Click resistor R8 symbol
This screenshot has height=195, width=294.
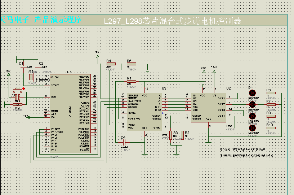(x=271, y=116)
